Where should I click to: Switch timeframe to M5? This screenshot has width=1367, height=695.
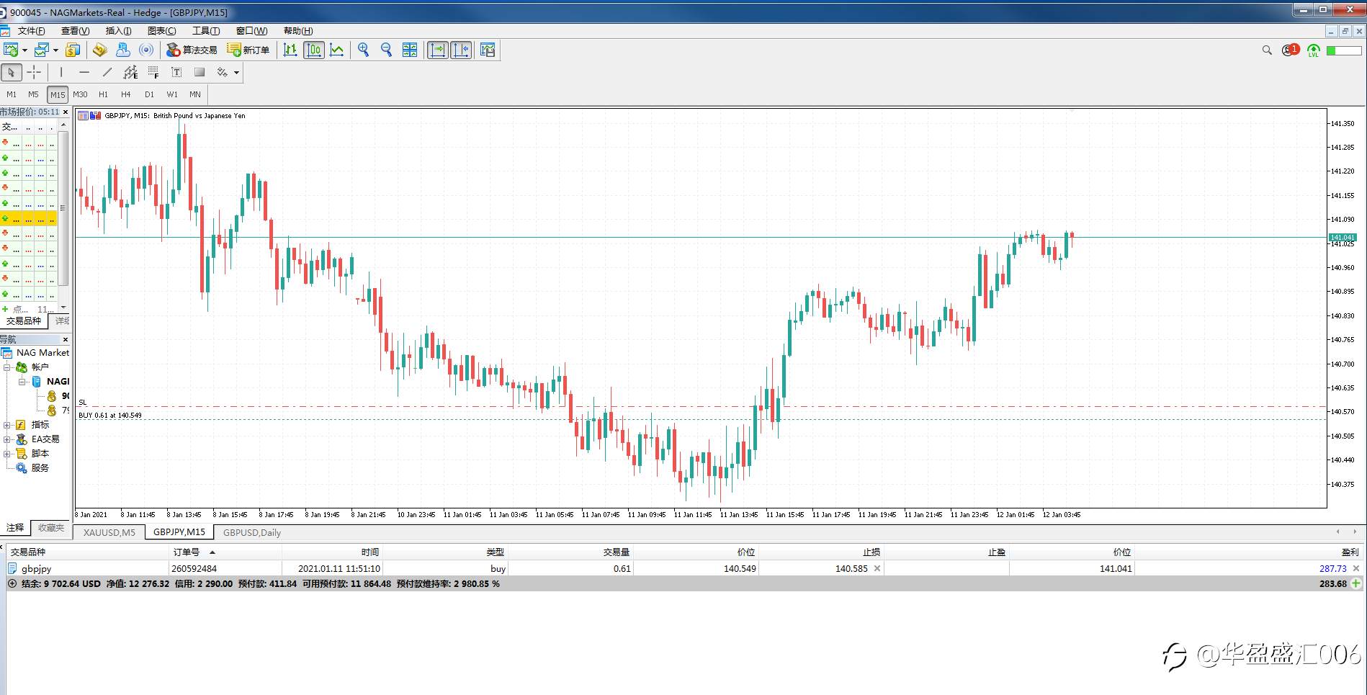click(x=33, y=94)
